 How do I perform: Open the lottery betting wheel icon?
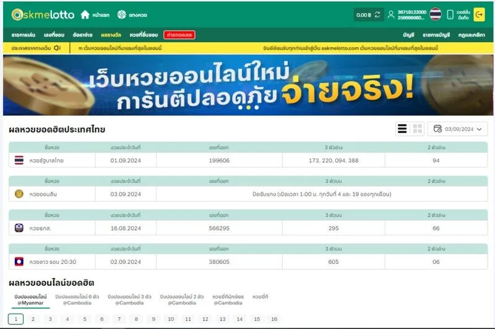121,14
